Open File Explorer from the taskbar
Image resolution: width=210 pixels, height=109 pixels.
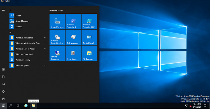click(33, 106)
